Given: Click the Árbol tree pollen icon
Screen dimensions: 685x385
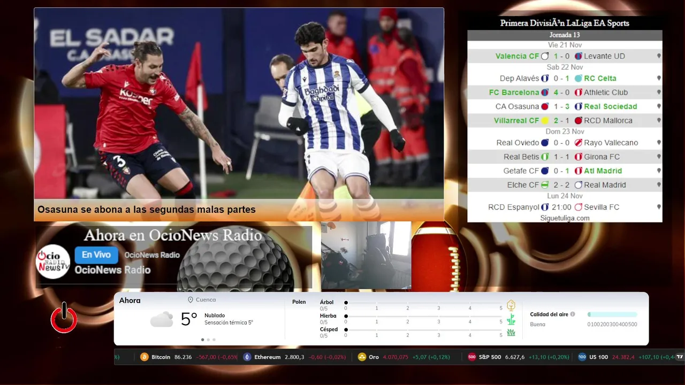Looking at the screenshot, I should coord(511,305).
